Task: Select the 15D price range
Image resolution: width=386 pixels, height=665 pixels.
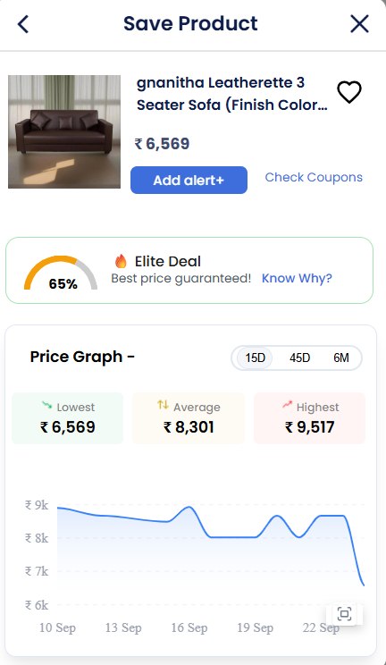Action: click(255, 358)
